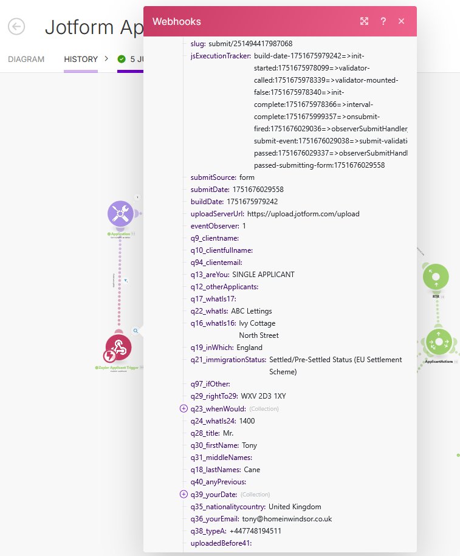Screen dimensions: 460x556
Task: Open Webhooks help question mark
Action: (x=383, y=21)
